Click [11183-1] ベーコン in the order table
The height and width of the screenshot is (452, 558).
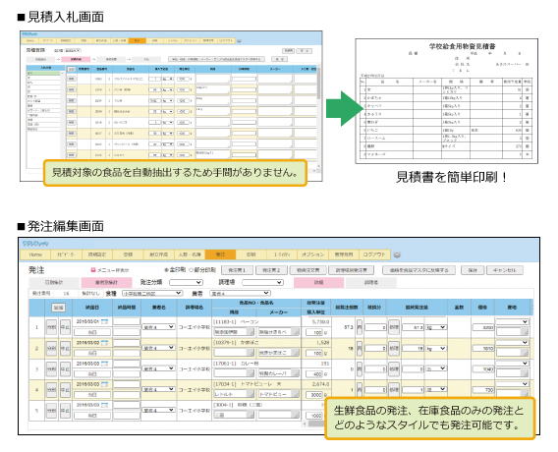click(237, 321)
